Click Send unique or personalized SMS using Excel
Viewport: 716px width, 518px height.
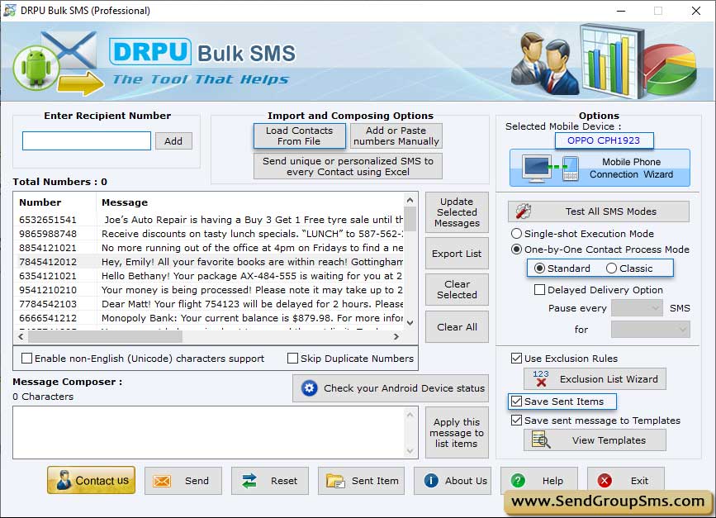click(348, 166)
